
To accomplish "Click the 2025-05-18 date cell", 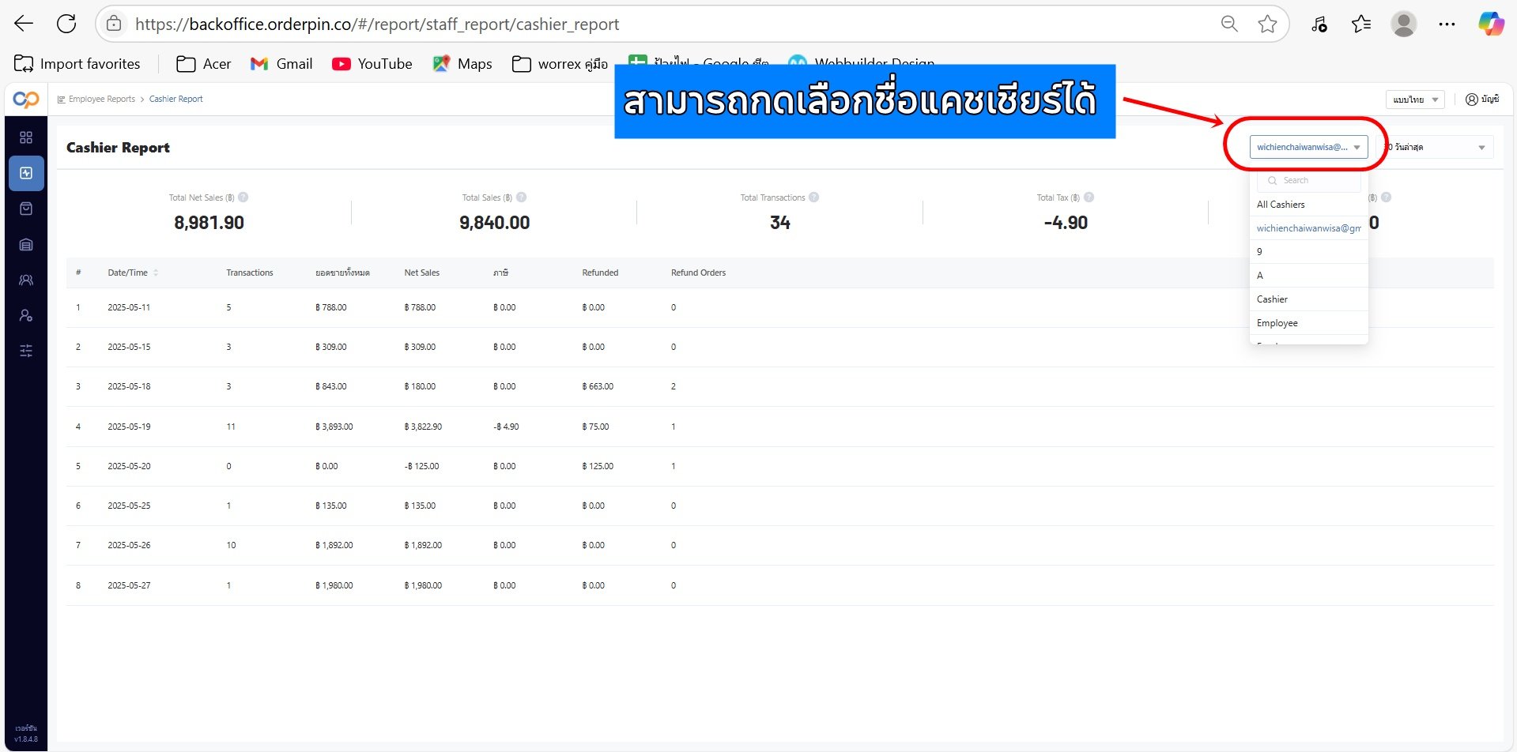I will pyautogui.click(x=129, y=386).
